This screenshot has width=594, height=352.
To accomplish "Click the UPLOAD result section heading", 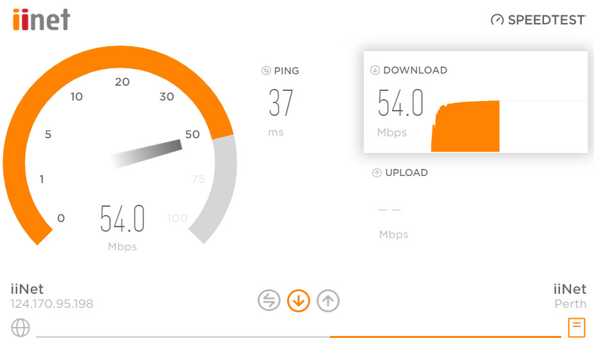I will pyautogui.click(x=406, y=173).
